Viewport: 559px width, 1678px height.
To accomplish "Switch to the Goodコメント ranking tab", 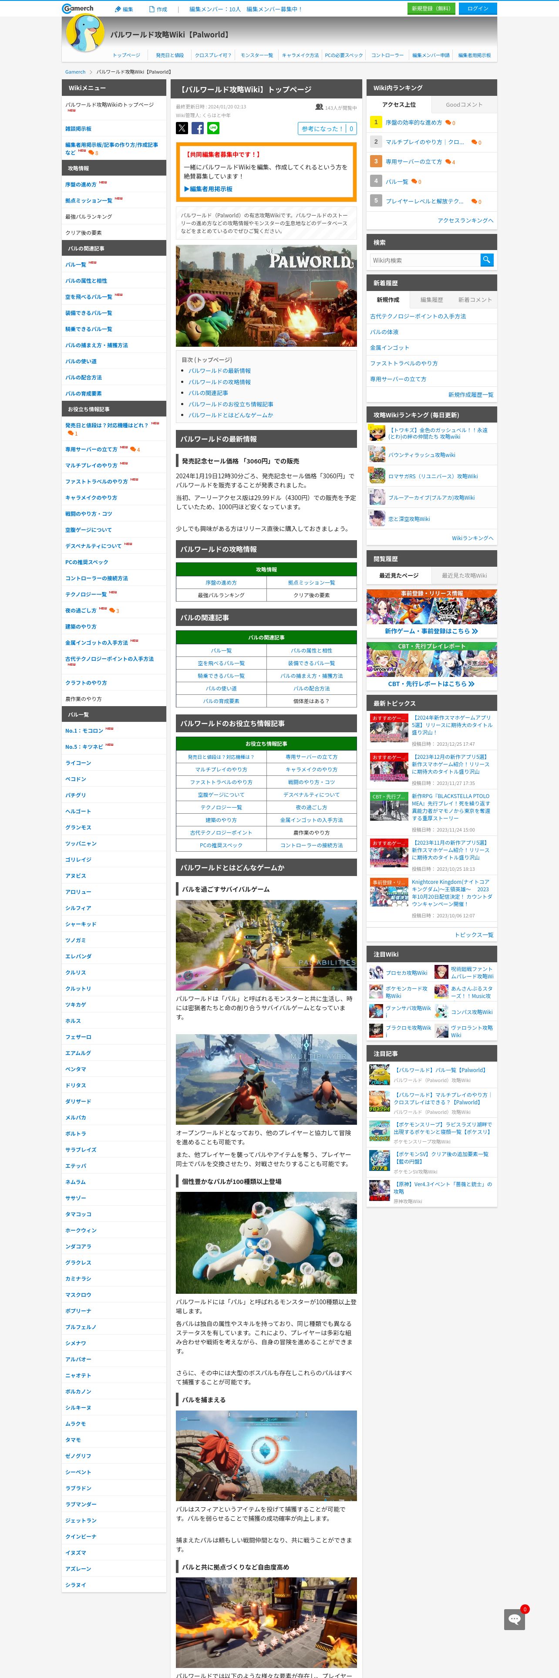I will pyautogui.click(x=464, y=104).
